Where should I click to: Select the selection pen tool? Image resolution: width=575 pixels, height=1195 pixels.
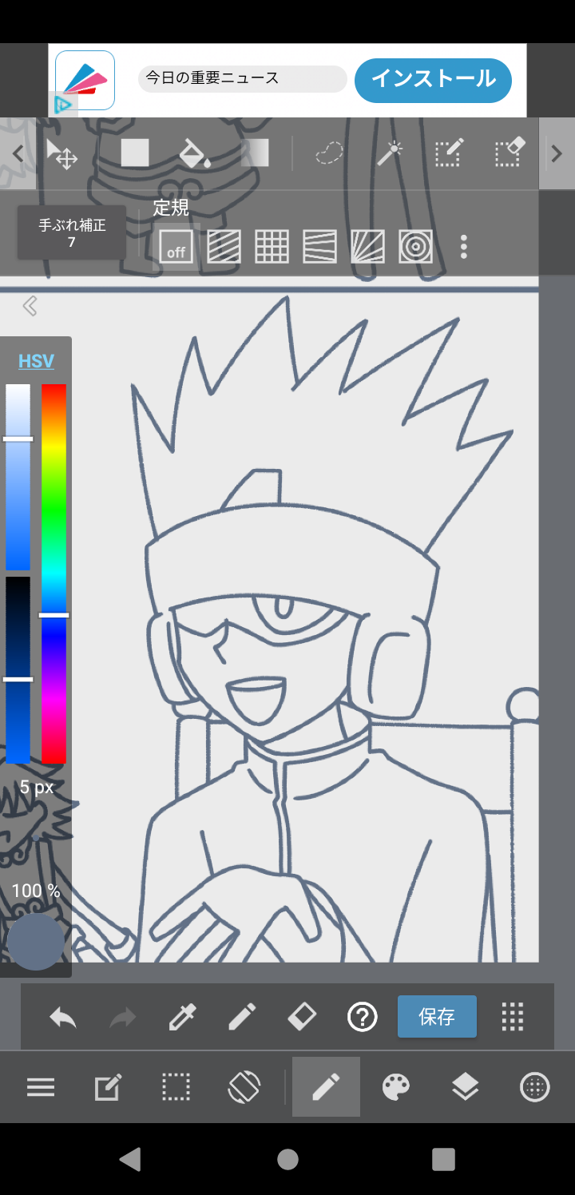tap(449, 153)
